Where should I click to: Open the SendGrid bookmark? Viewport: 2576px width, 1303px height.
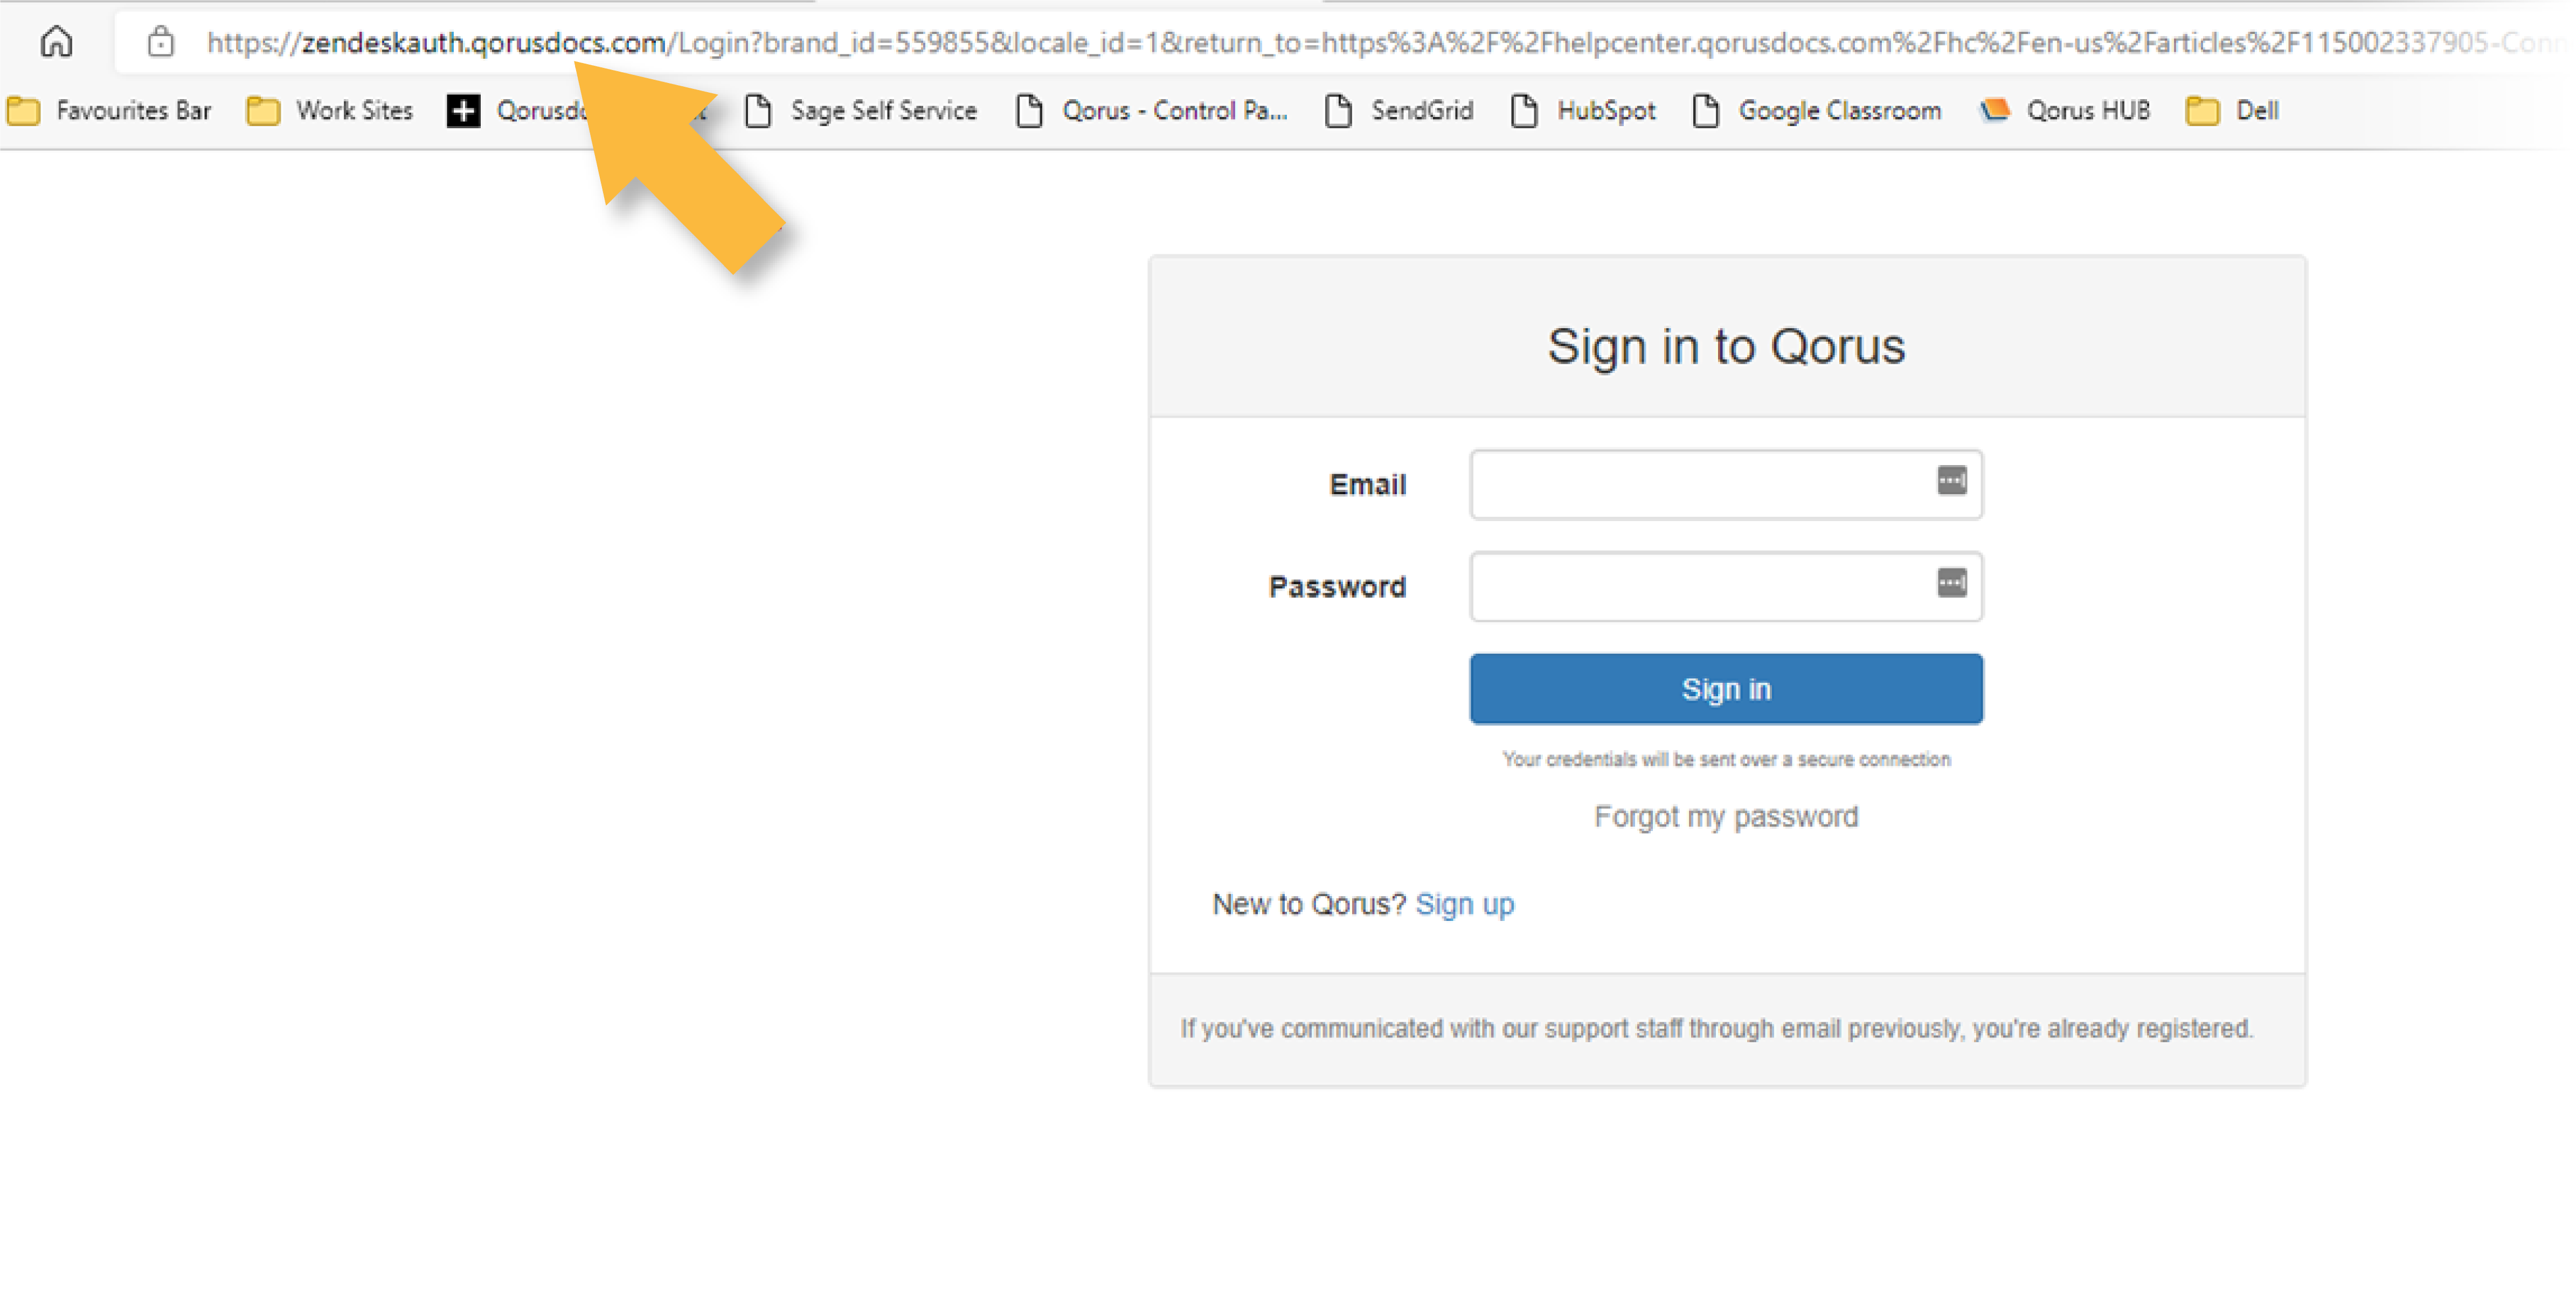(1399, 110)
